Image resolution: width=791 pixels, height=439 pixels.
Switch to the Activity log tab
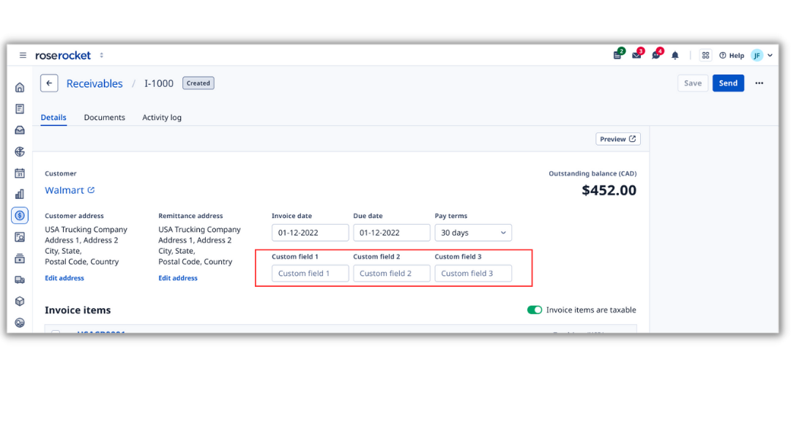(x=162, y=117)
